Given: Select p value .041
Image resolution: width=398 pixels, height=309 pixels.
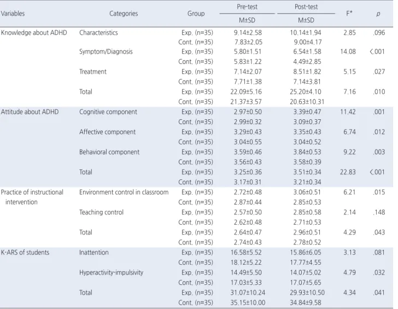Looking at the screenshot, I should pos(379,293).
